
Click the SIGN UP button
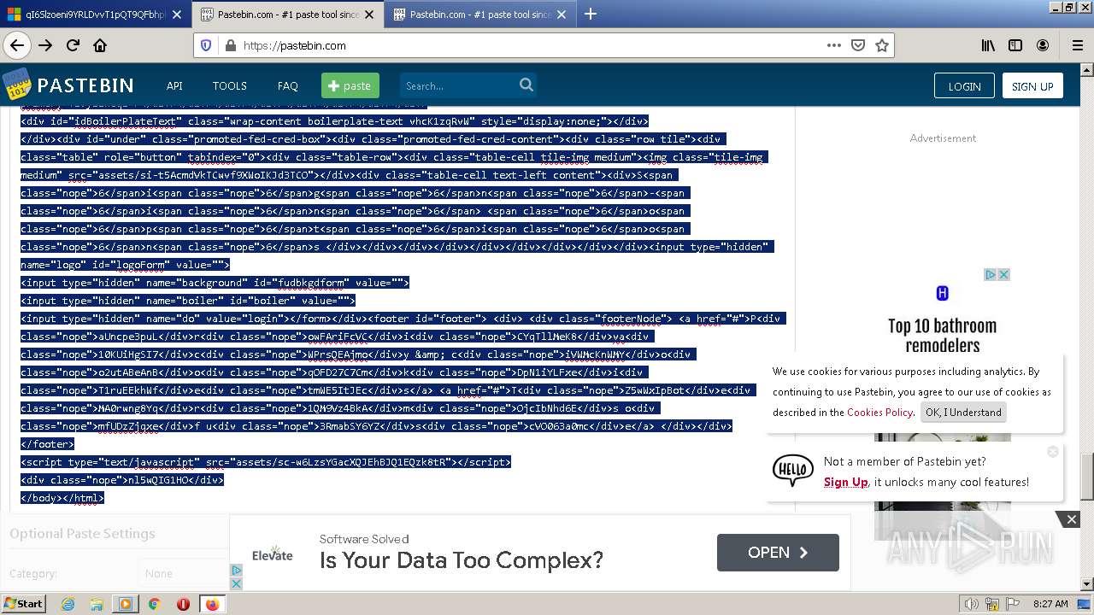1032,85
